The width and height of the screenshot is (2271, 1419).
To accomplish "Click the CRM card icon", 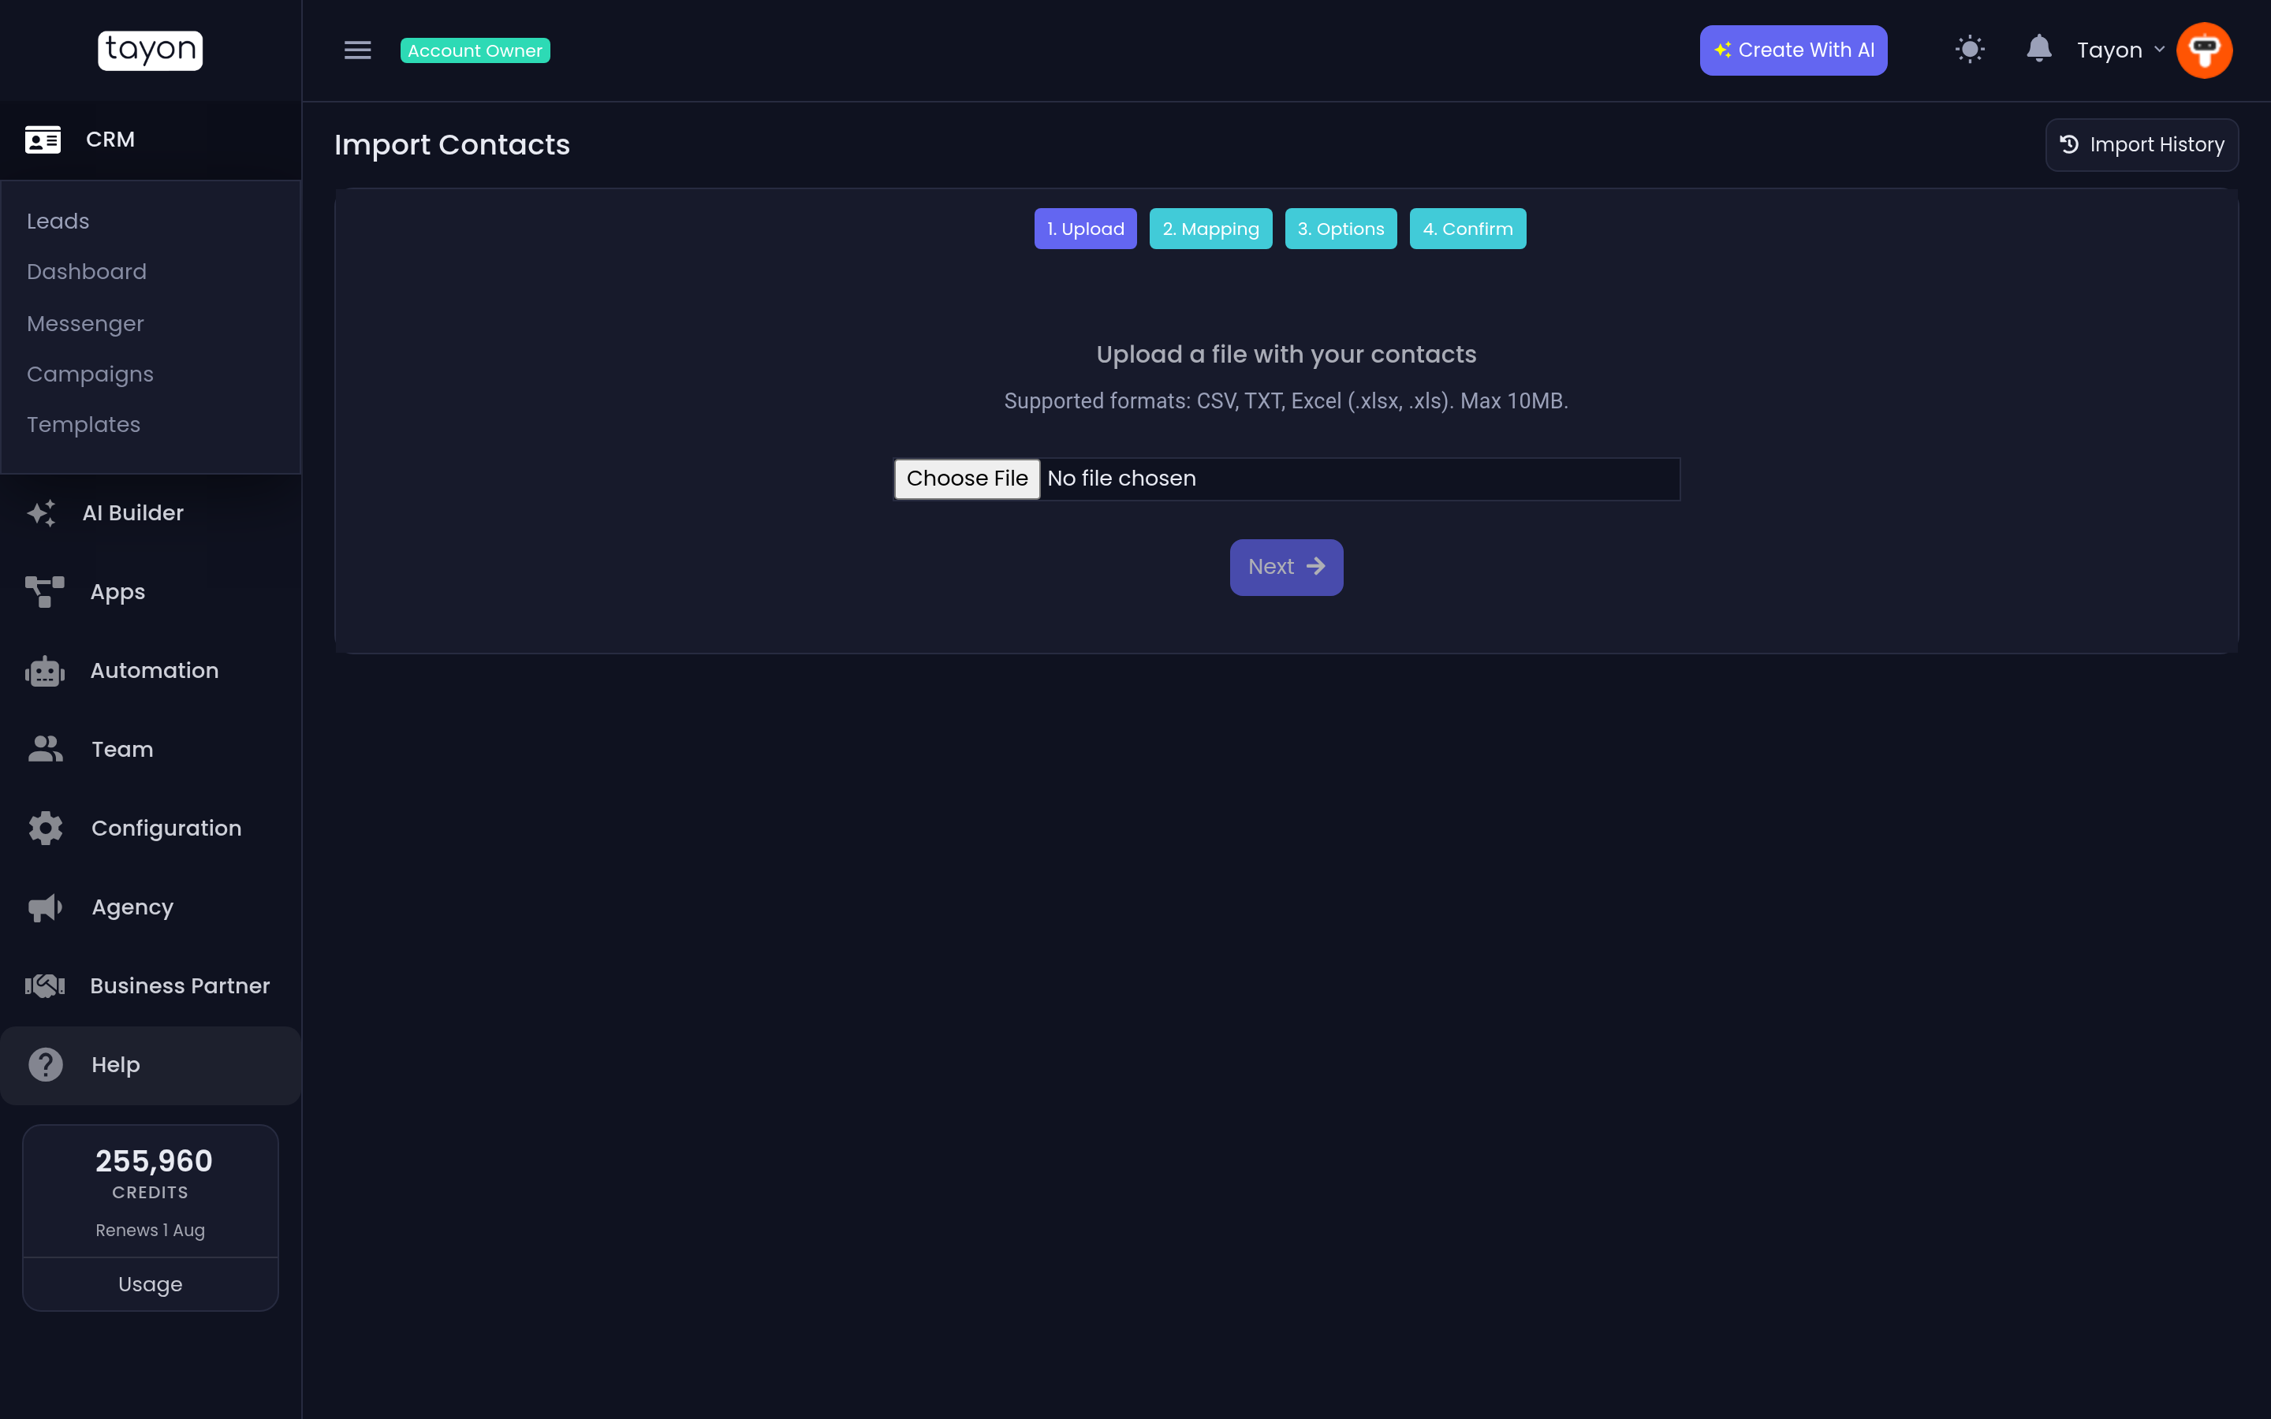I will click(43, 140).
